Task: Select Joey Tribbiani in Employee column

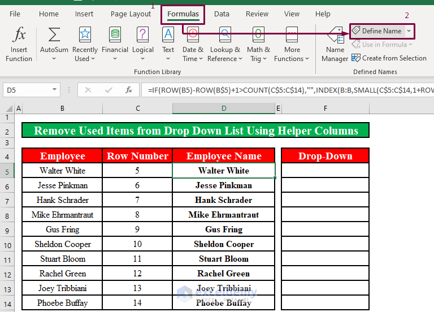Action: [x=62, y=288]
